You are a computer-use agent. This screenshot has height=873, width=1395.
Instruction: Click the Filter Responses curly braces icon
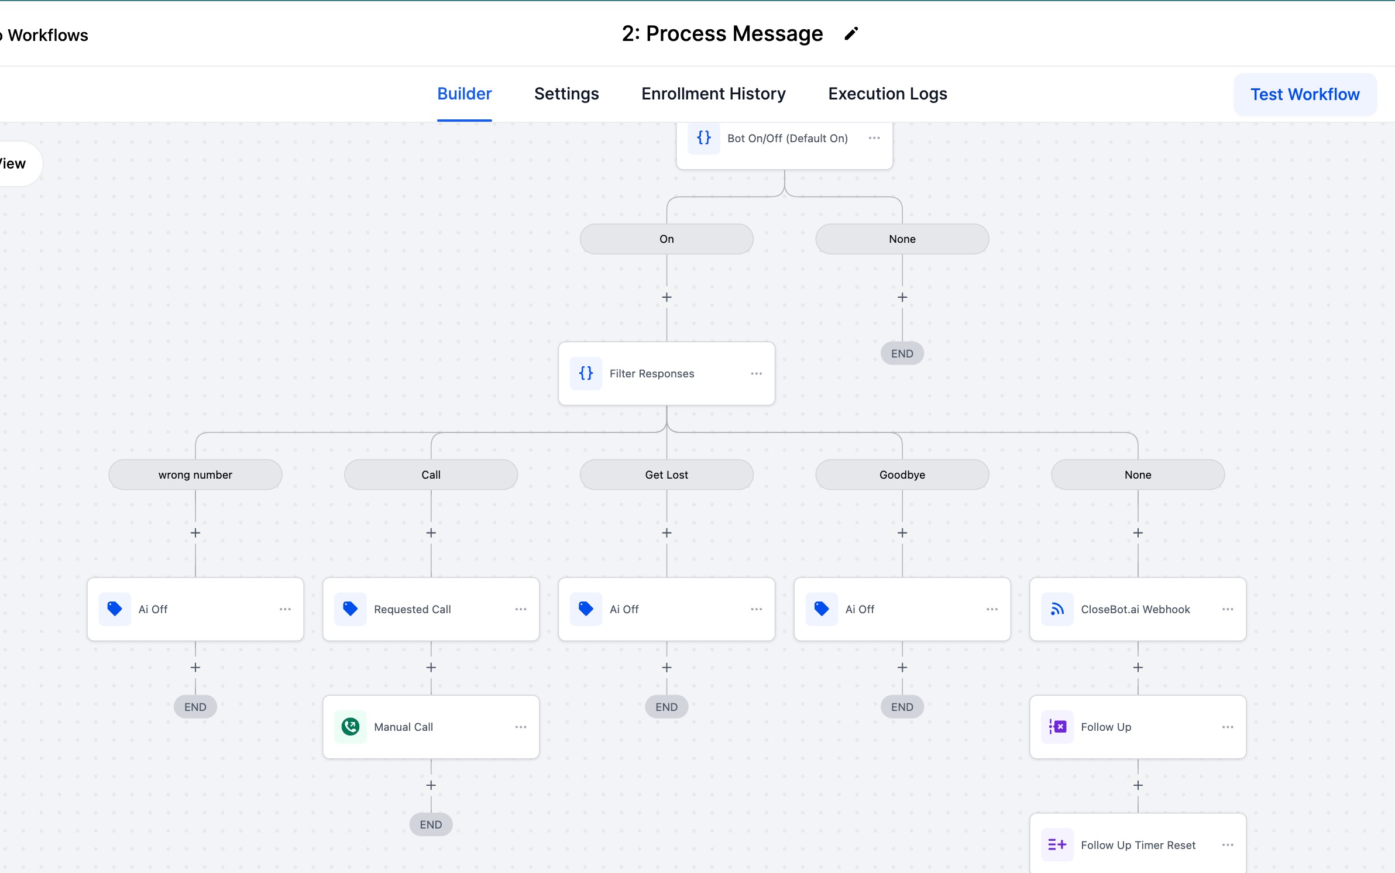pyautogui.click(x=586, y=373)
